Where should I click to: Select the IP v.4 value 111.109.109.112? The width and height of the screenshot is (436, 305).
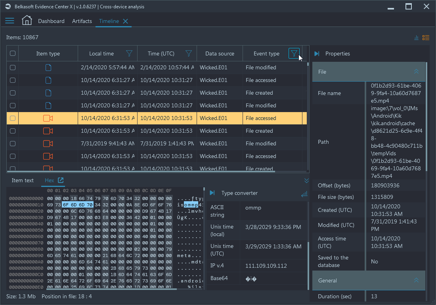[x=266, y=266]
